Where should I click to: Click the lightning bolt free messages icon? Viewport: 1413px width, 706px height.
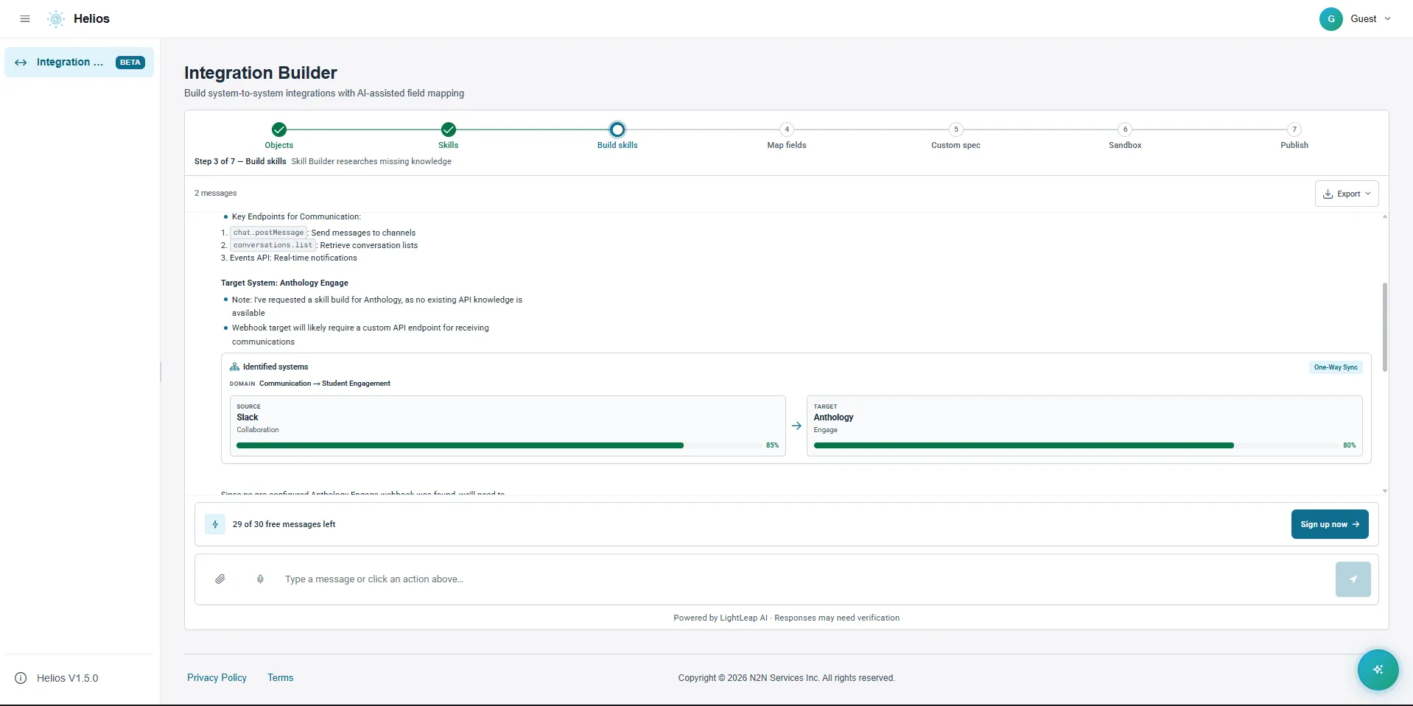coord(215,524)
